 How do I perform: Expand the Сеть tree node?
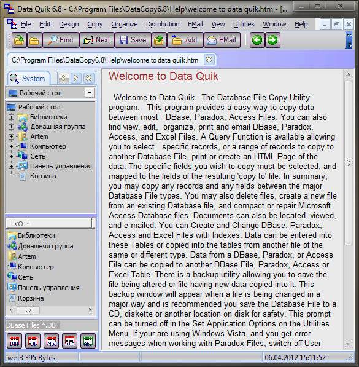(11, 156)
